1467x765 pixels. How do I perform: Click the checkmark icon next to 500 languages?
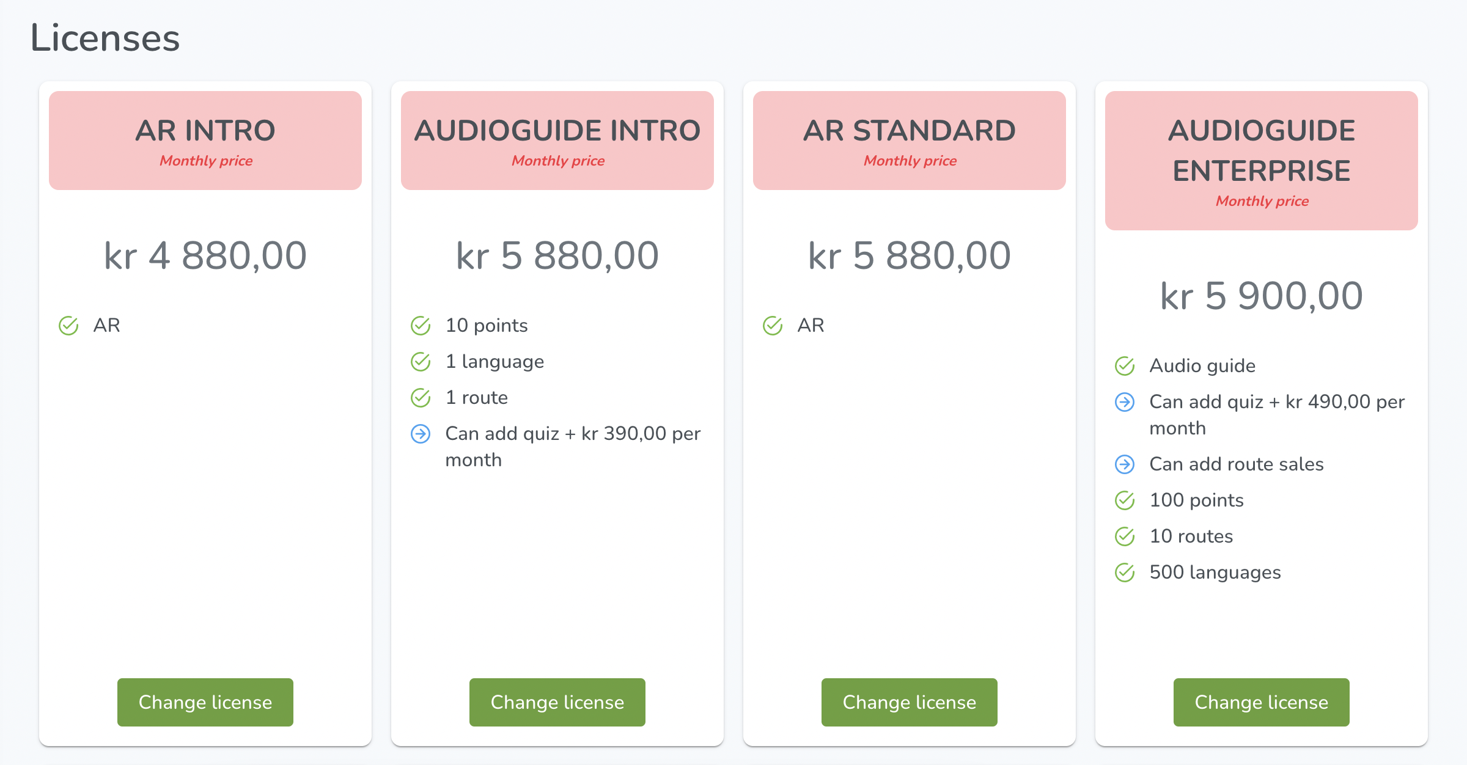point(1125,573)
